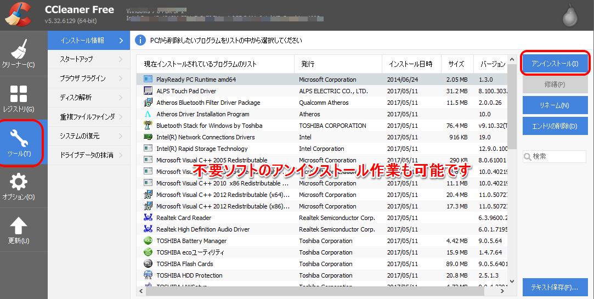Screen dimensions: 594x299
Task: Expand the ブラウザ プラグイン section
Action: [x=89, y=78]
